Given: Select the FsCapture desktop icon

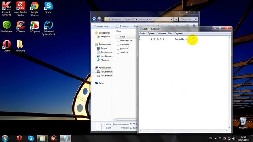Looking at the screenshot, I should coord(34,26).
